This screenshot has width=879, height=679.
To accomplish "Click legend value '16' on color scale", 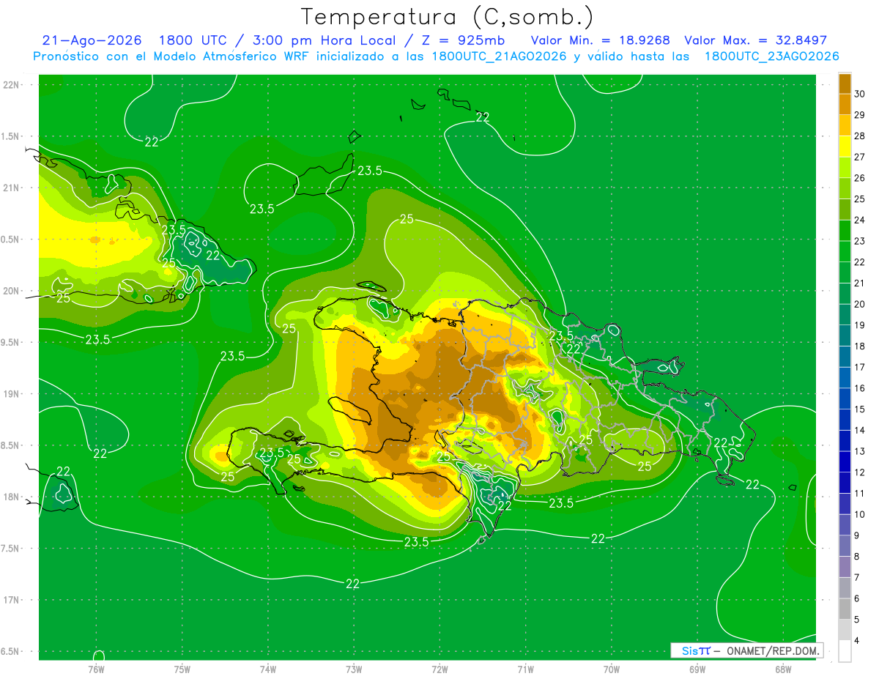I will (860, 388).
